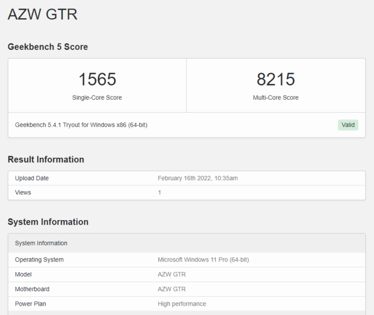Click the Motherboard row label
This screenshot has width=374, height=315.
(32, 289)
